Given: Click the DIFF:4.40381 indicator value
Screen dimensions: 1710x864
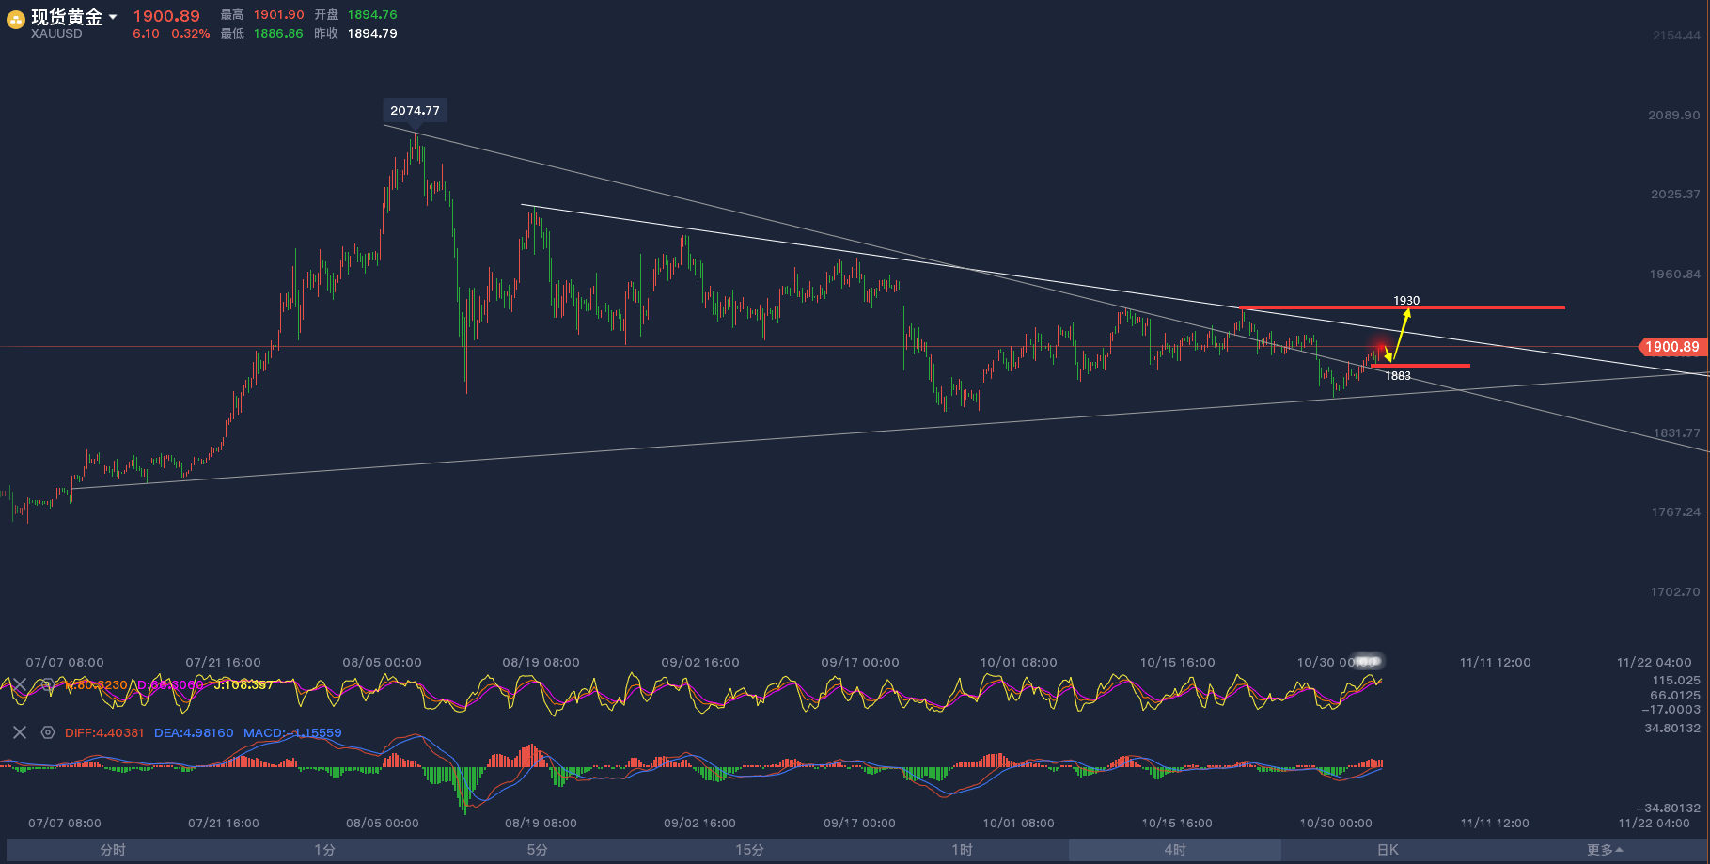Looking at the screenshot, I should [104, 733].
